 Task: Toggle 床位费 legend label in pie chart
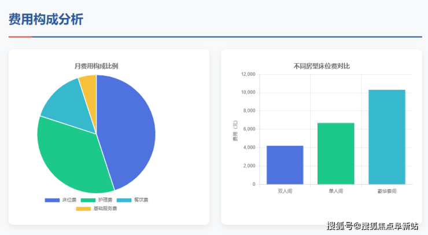[69, 200]
